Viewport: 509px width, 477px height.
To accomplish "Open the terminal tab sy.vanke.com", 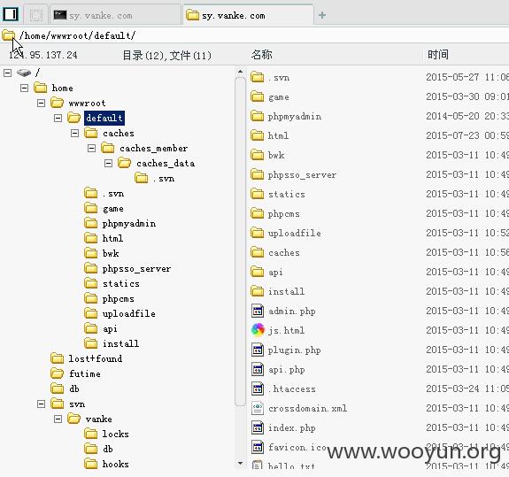I will click(116, 15).
